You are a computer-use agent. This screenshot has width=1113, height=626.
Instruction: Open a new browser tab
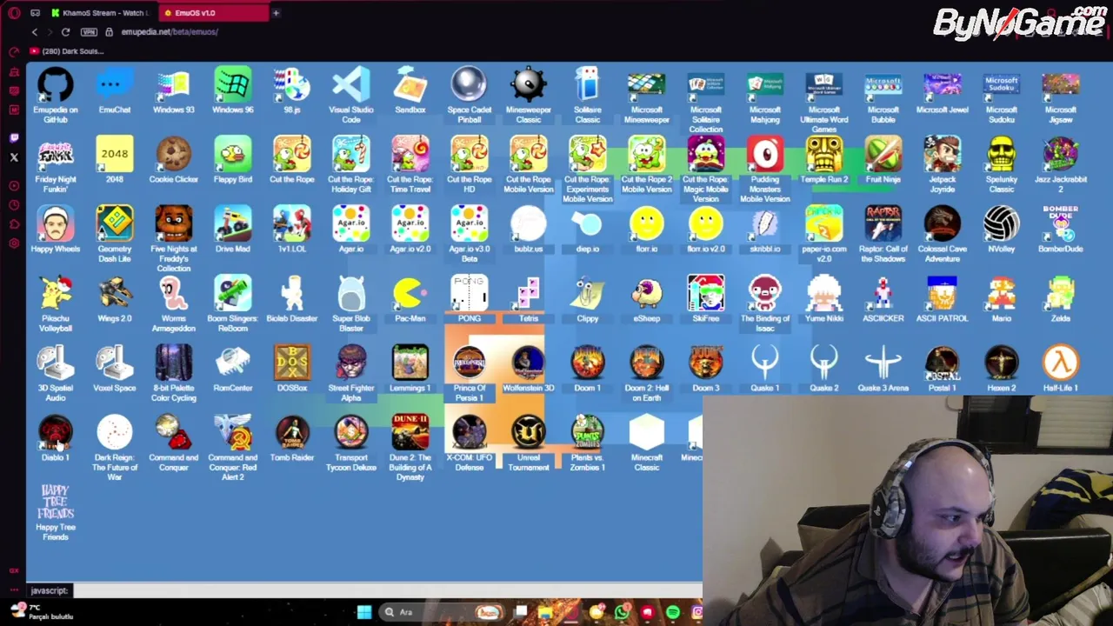coord(276,13)
